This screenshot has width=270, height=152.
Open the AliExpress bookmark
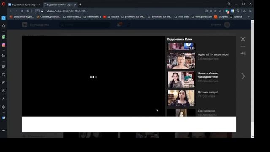pyautogui.click(x=221, y=17)
